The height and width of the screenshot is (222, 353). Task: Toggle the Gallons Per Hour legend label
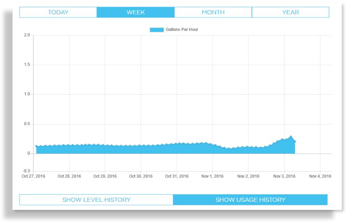[x=182, y=30]
